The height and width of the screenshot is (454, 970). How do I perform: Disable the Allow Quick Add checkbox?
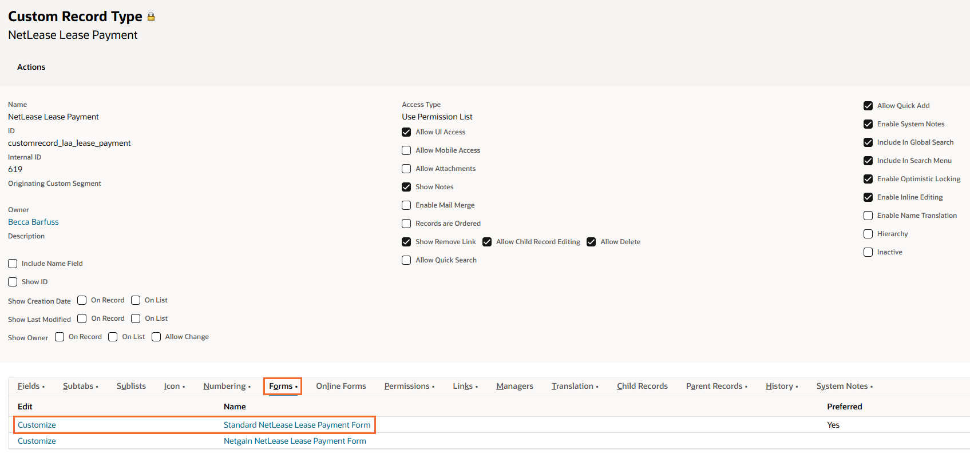(x=868, y=106)
